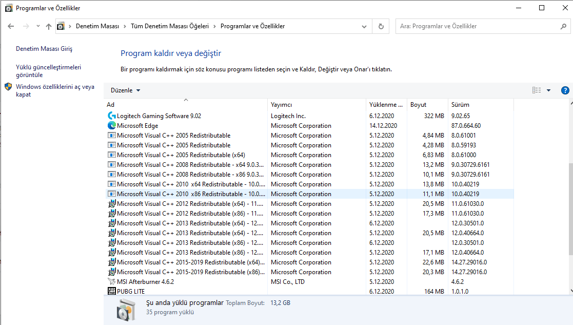Click version 8.0.59193 cell
This screenshot has width=573, height=325.
pos(463,145)
